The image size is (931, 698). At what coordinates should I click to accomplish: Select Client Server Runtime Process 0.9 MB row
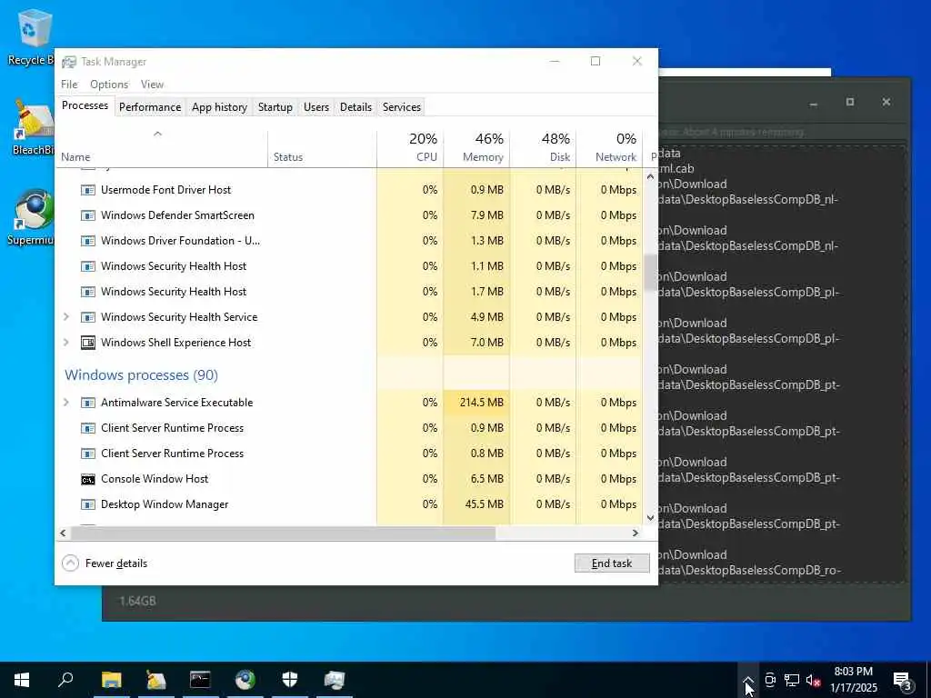(x=349, y=428)
